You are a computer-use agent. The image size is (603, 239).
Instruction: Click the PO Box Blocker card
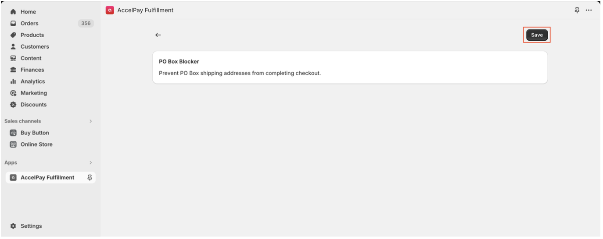coord(350,67)
